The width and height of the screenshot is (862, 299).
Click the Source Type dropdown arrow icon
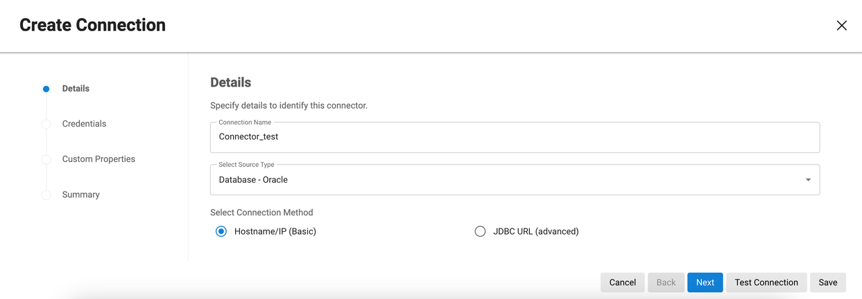click(808, 180)
